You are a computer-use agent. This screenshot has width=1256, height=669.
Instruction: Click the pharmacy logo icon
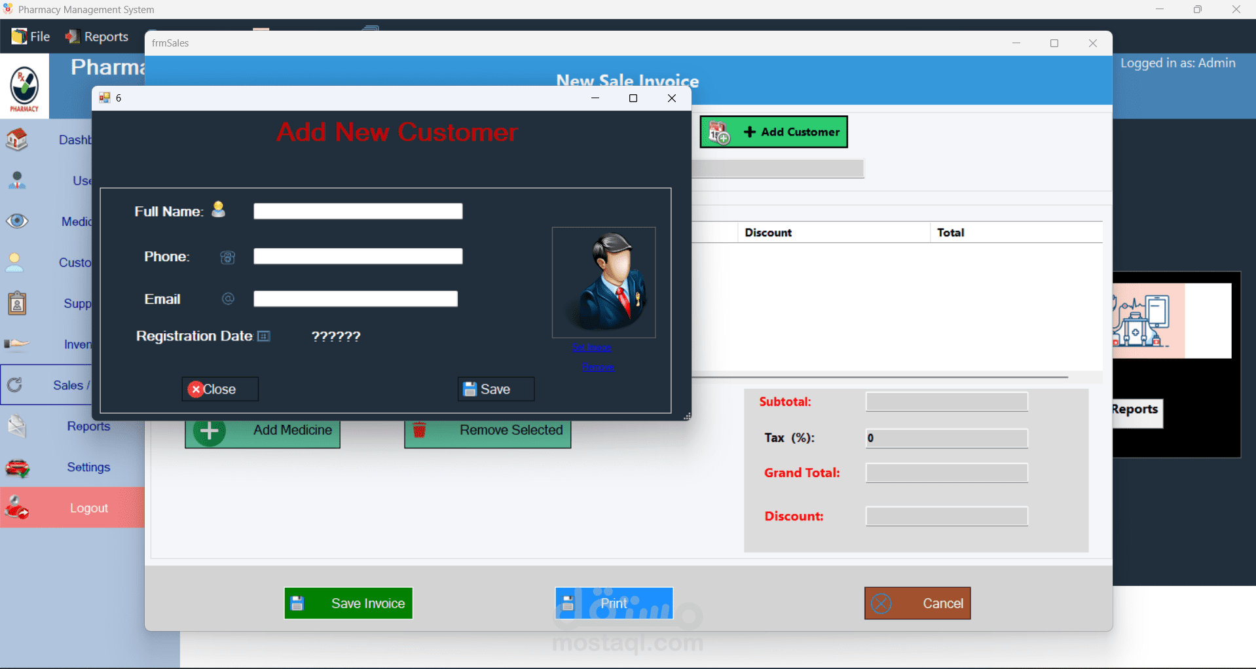[x=24, y=87]
